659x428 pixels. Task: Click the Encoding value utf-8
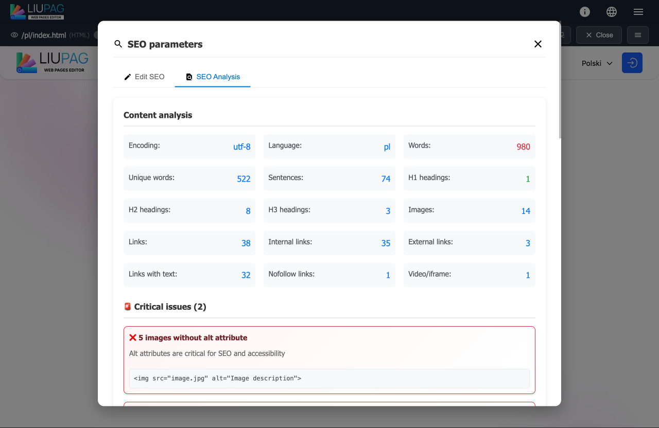pos(241,147)
